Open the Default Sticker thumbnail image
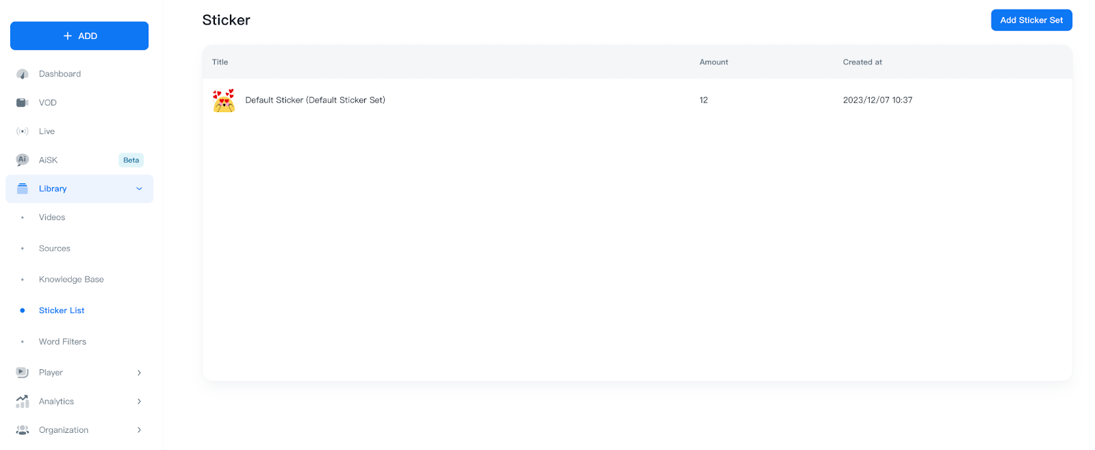1095x450 pixels. 224,101
